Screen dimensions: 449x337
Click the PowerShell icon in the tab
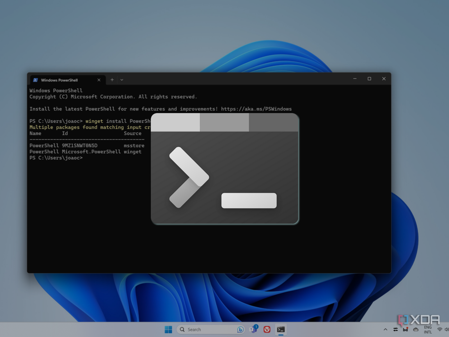click(35, 80)
